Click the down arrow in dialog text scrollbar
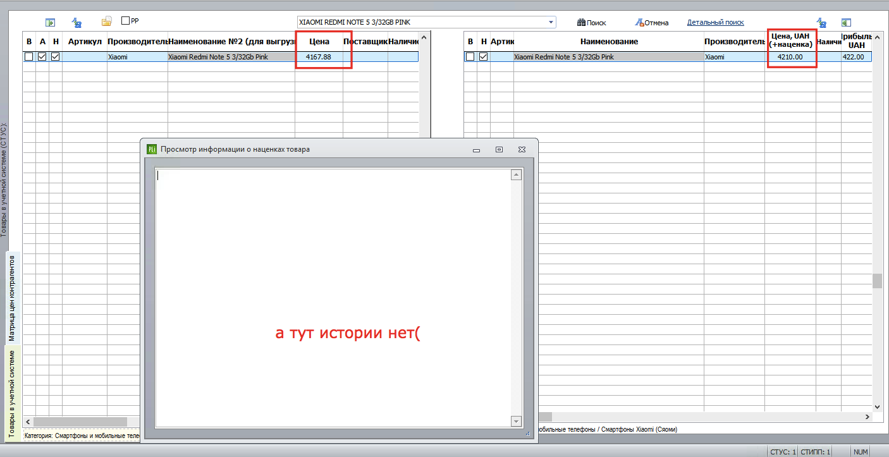889x457 pixels. [517, 421]
